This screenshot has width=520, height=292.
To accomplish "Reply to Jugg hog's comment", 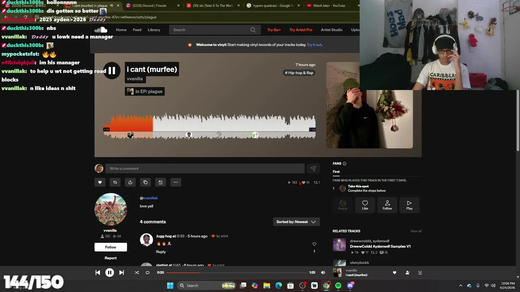I will pos(161,252).
